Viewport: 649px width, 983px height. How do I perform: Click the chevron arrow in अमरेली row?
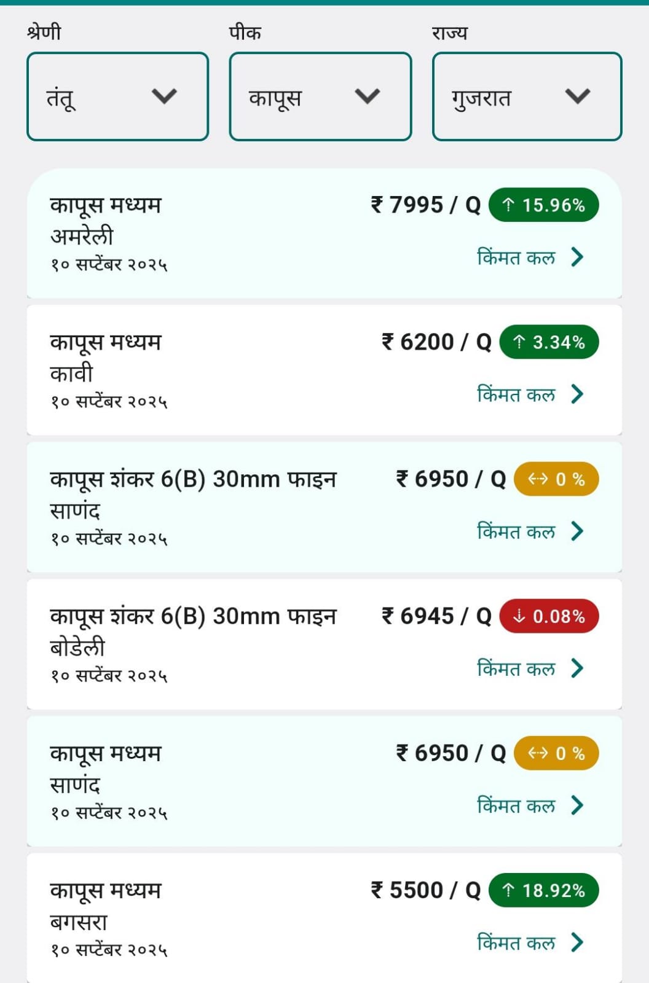click(x=576, y=257)
